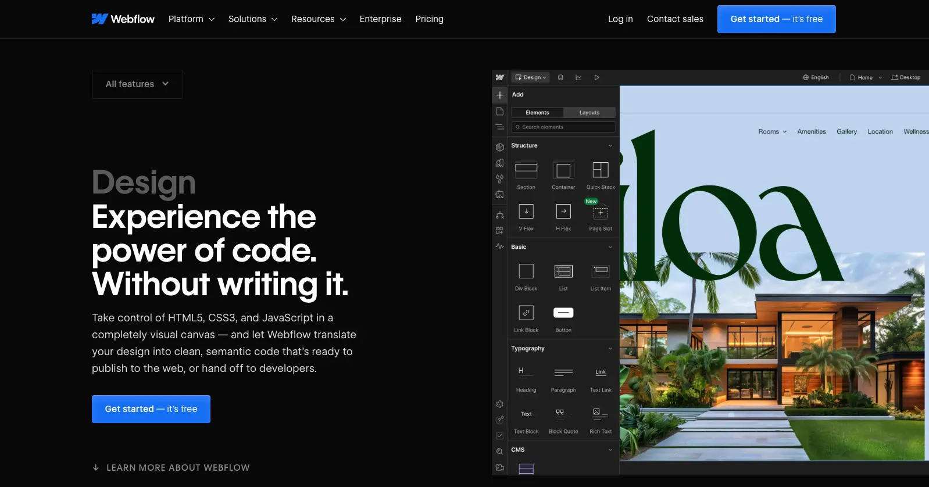
Task: Insert an H Flex element
Action: click(563, 217)
